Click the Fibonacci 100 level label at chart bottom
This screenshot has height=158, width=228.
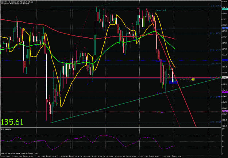pyautogui.click(x=216, y=122)
